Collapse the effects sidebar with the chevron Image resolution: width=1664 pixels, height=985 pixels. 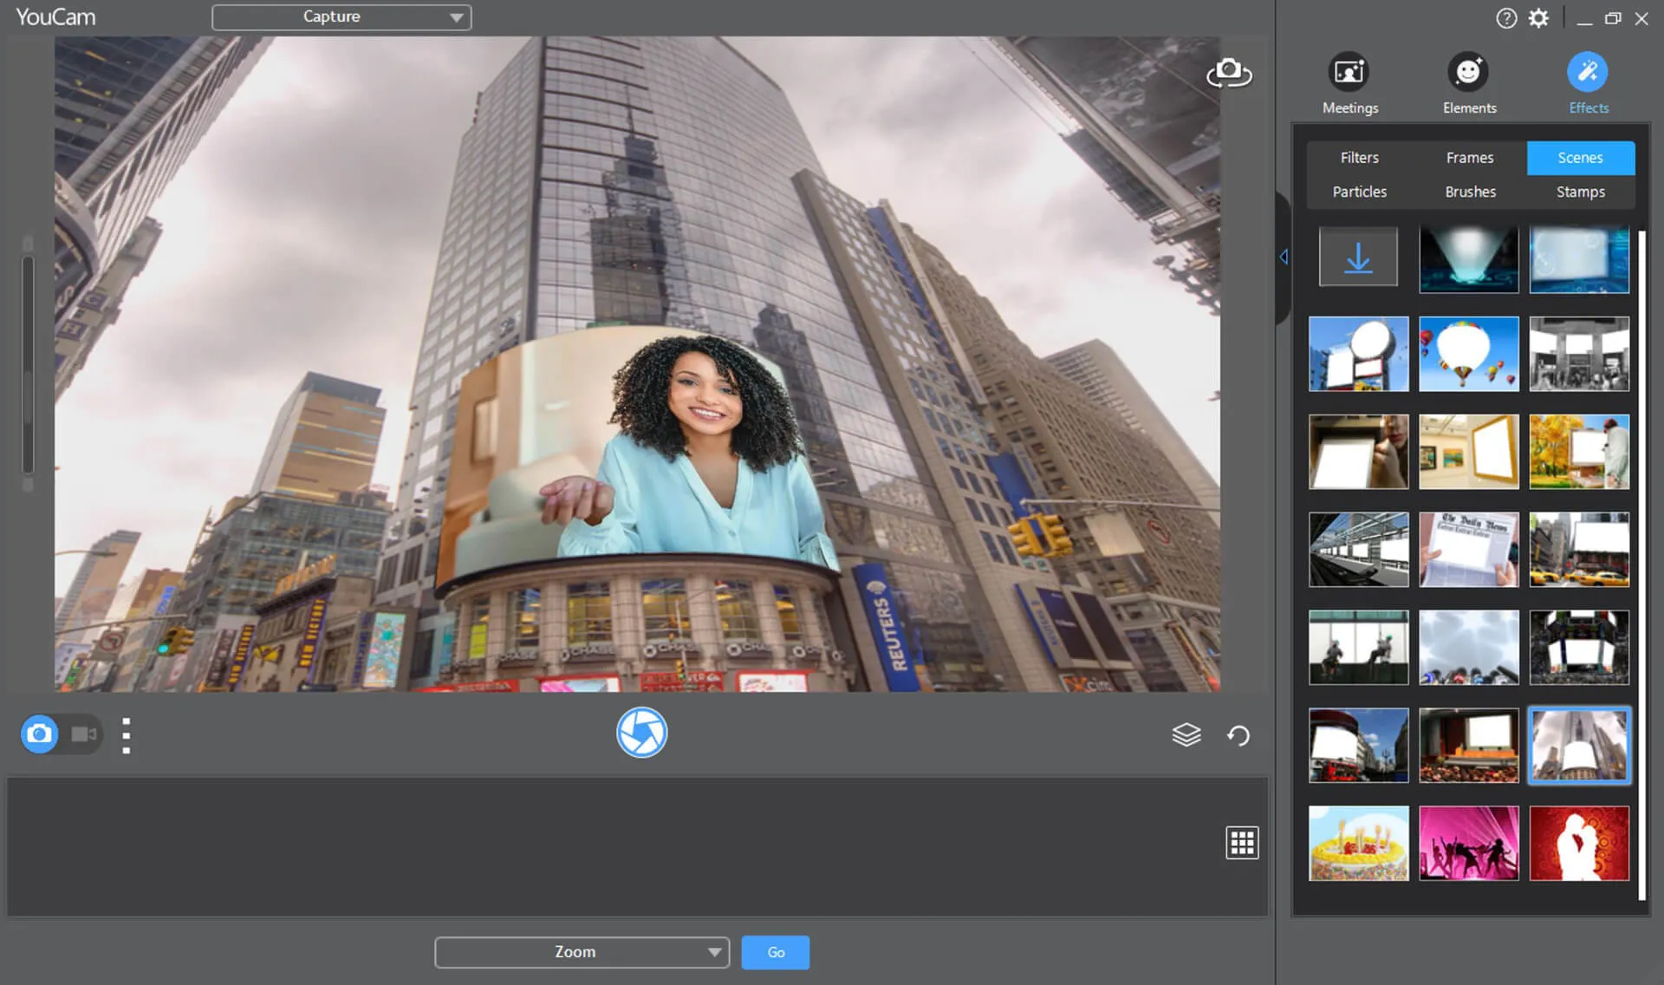[1283, 256]
